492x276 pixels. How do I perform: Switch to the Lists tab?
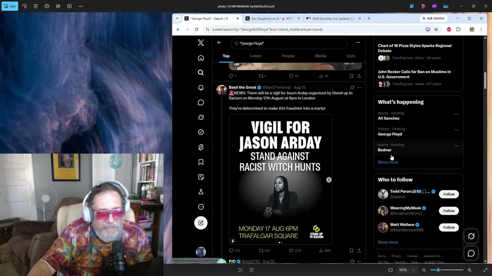[351, 56]
